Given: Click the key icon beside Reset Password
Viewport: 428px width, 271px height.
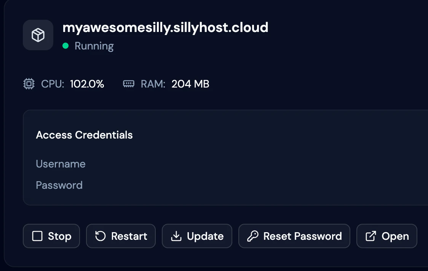Looking at the screenshot, I should (252, 236).
